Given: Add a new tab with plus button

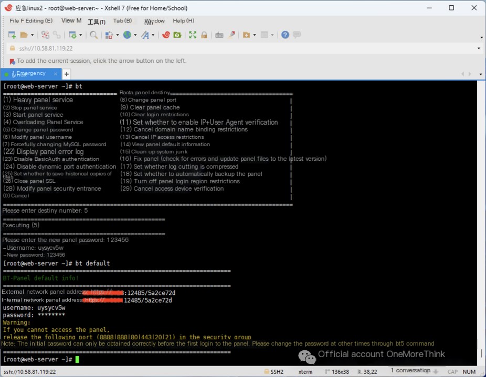Looking at the screenshot, I should 66,74.
